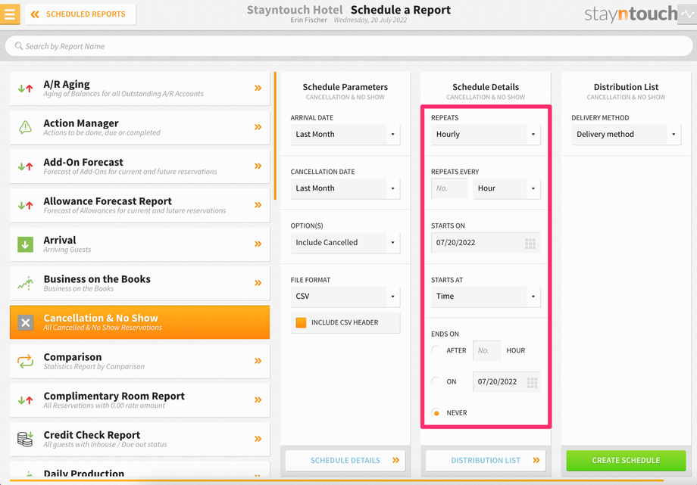Go back to Scheduled Reports
This screenshot has width=697, height=485.
[x=80, y=14]
